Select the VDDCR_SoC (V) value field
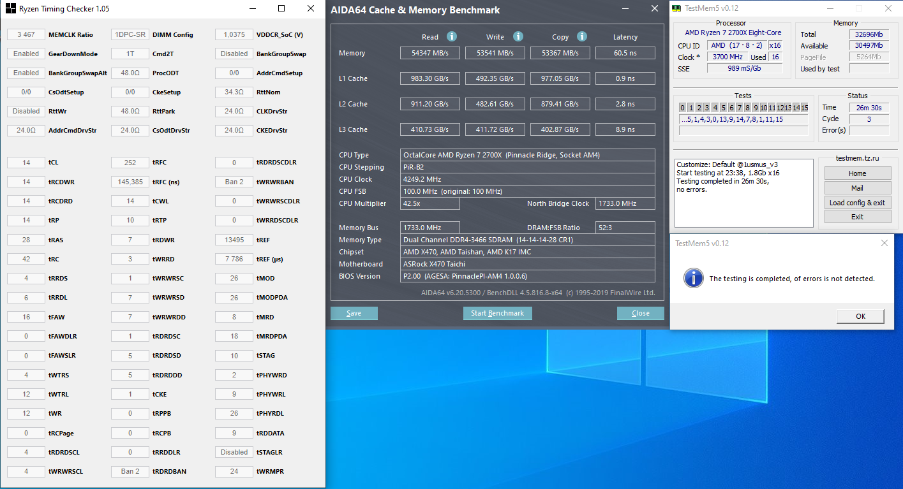This screenshot has height=489, width=903. coord(234,34)
